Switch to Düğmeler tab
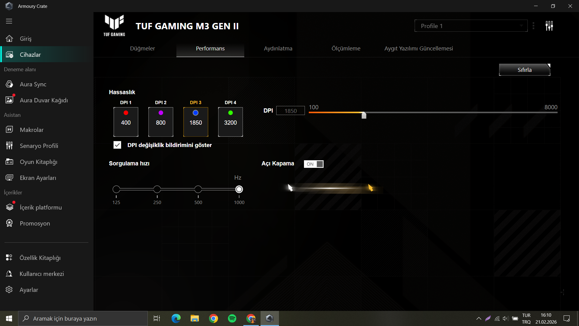The width and height of the screenshot is (579, 326). 142,49
